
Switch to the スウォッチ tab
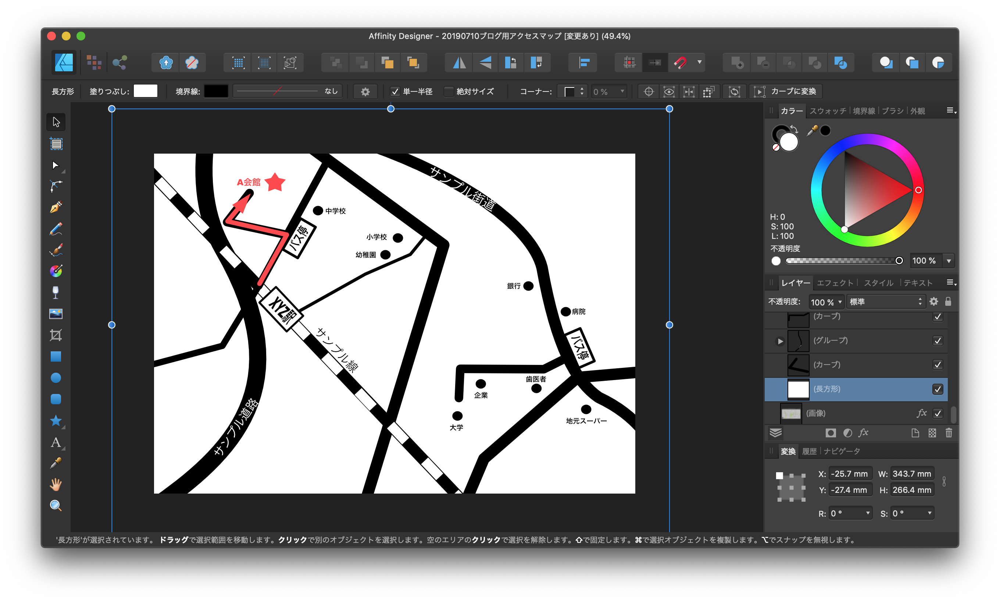click(x=828, y=111)
